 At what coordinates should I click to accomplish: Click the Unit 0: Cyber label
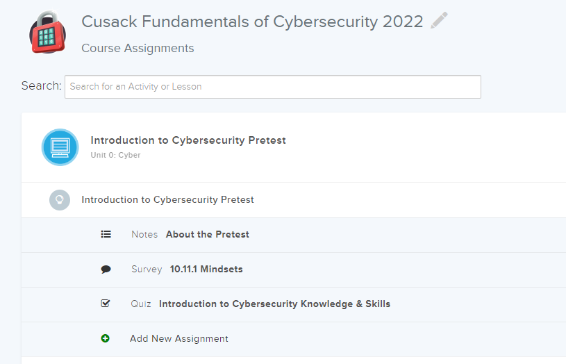pos(115,156)
